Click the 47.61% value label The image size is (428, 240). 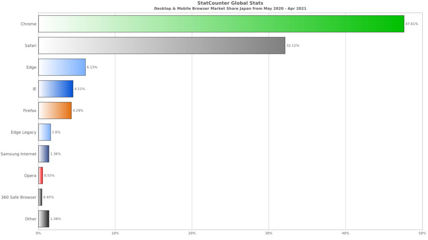click(412, 24)
